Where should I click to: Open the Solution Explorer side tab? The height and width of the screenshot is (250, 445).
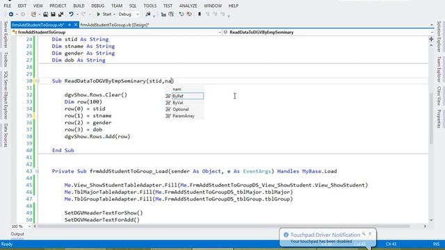(439, 36)
